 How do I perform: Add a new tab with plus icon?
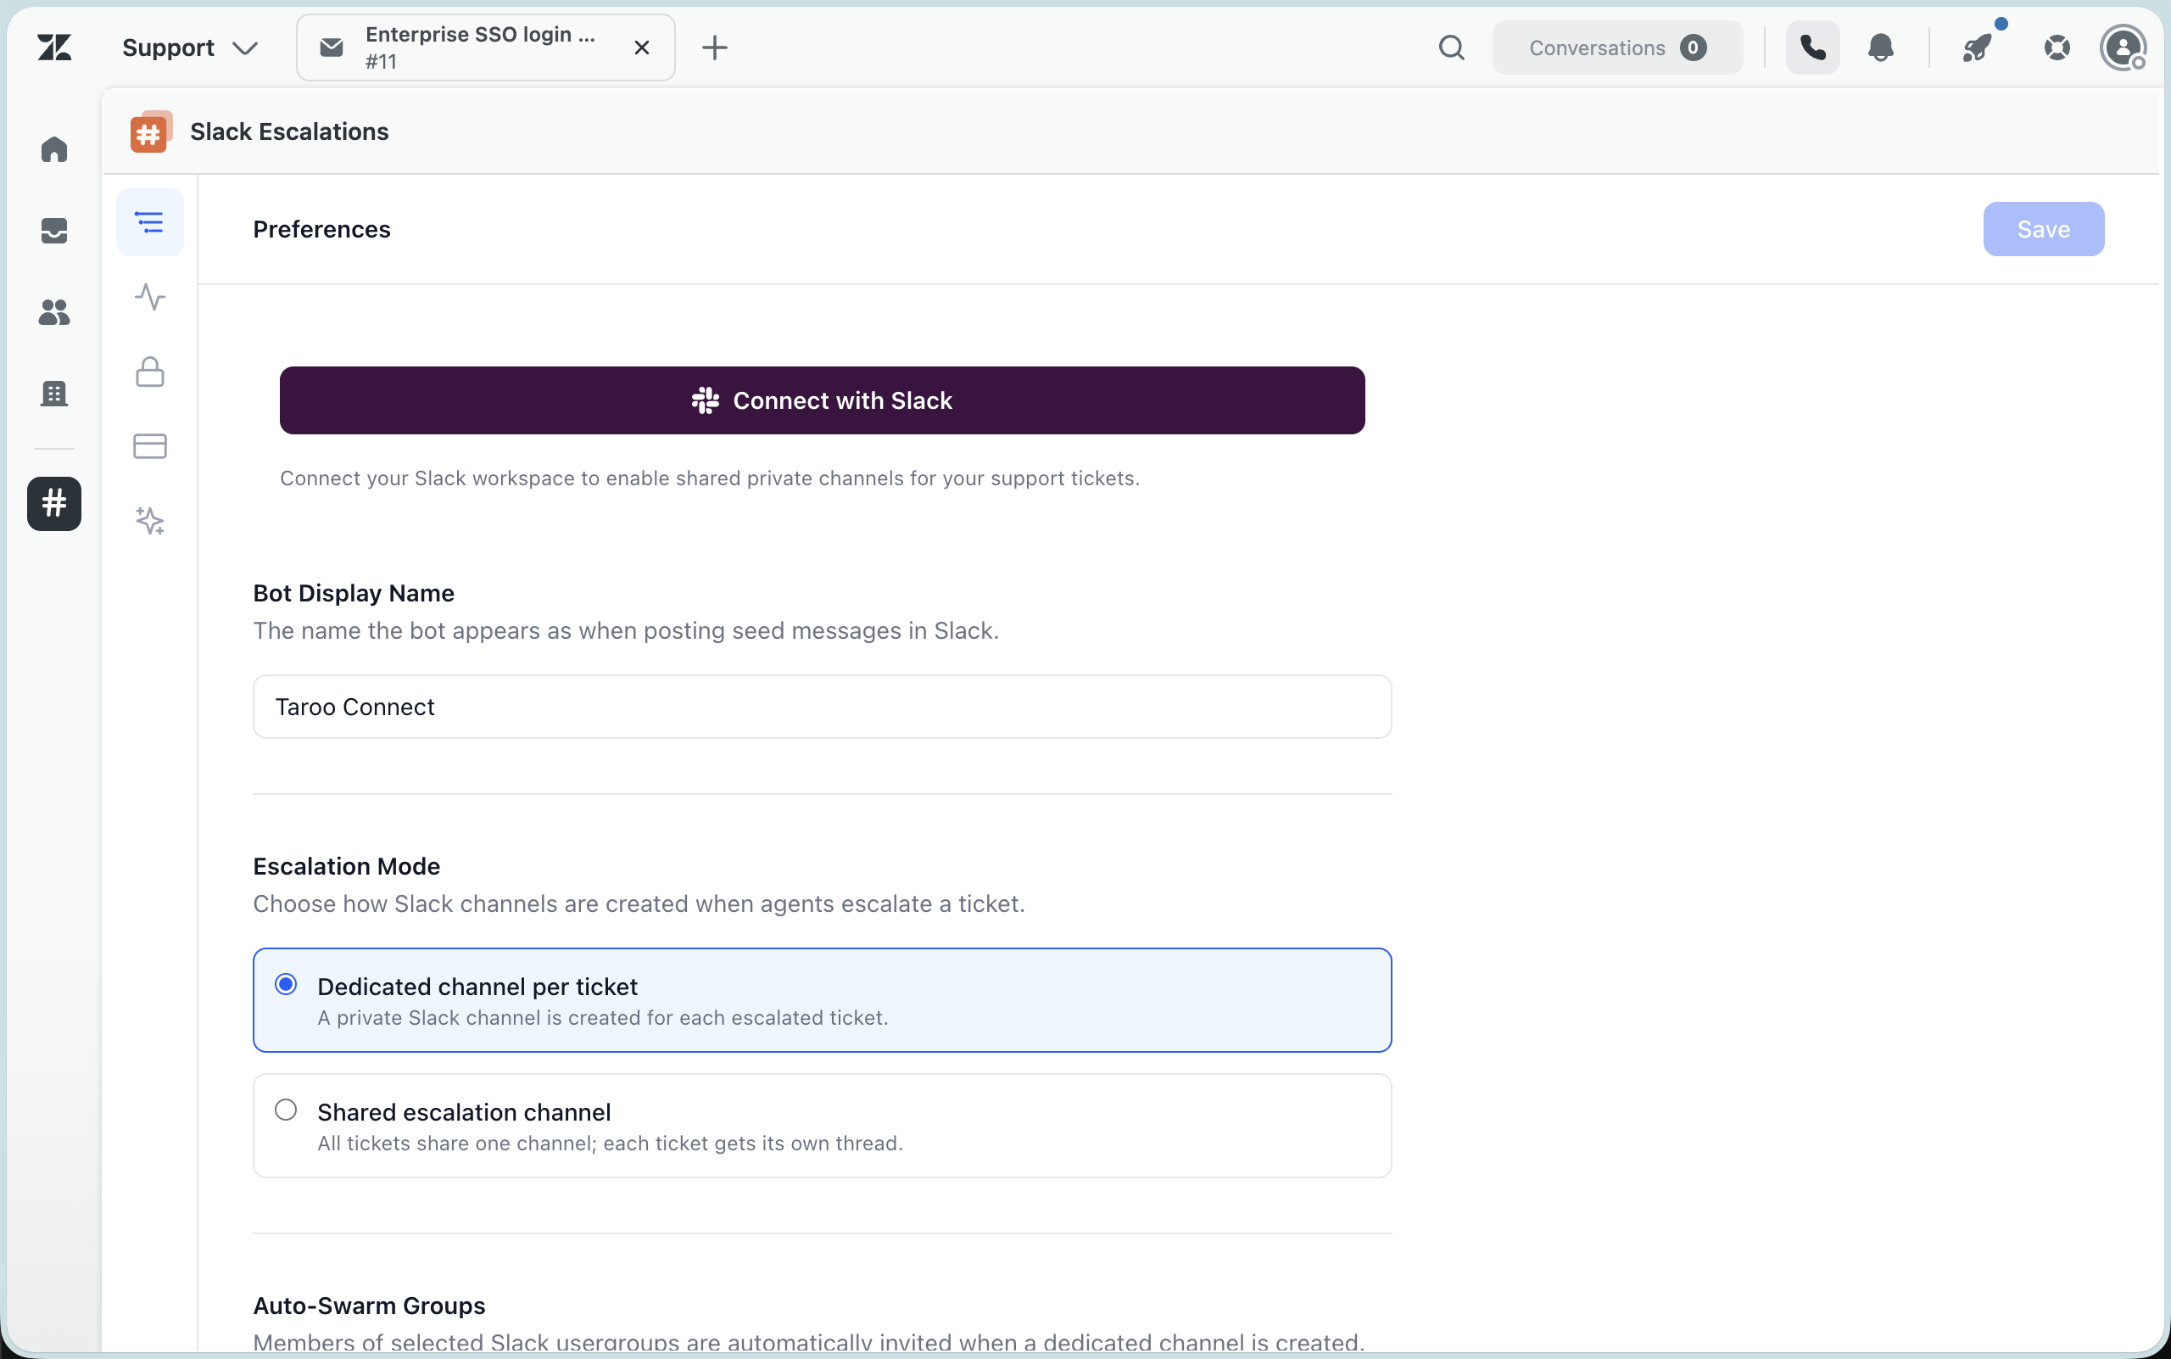pos(714,48)
